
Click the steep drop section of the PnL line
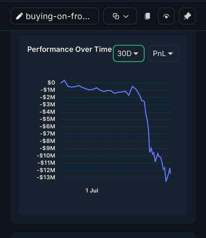[147, 126]
